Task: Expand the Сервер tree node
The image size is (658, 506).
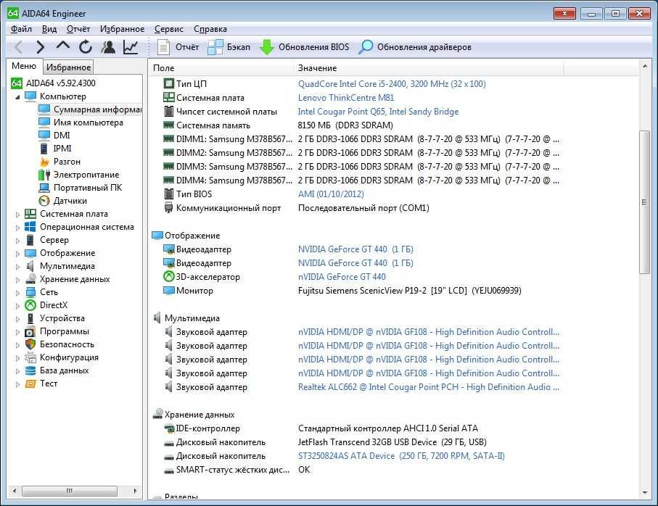Action: pos(17,241)
